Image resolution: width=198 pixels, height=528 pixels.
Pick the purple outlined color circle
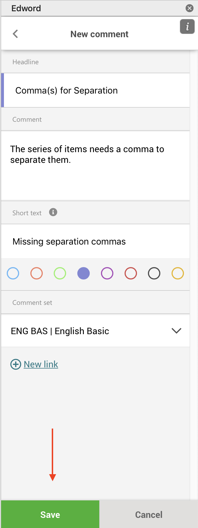click(x=107, y=273)
